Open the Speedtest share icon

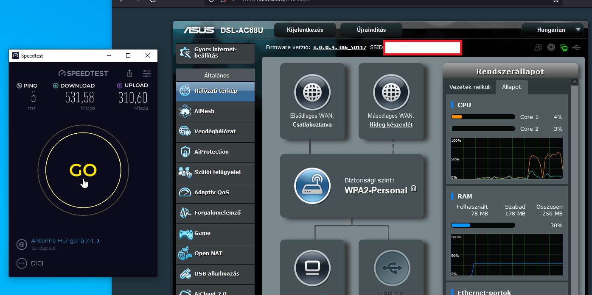tap(130, 73)
